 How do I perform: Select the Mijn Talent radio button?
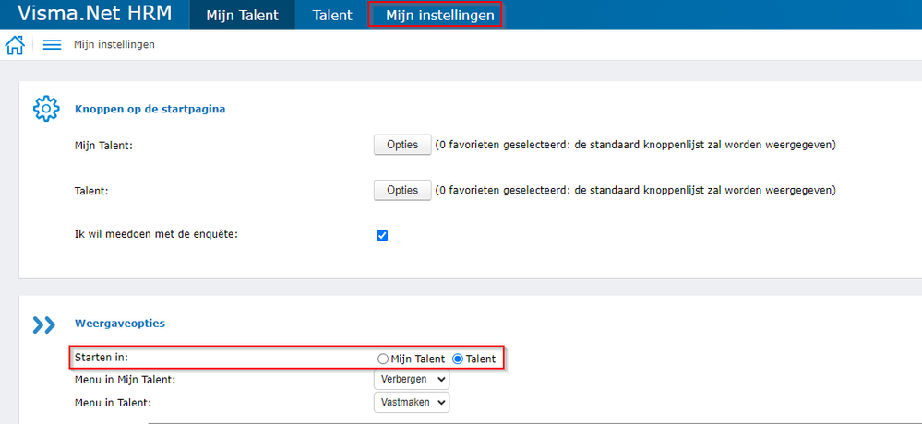pos(383,359)
